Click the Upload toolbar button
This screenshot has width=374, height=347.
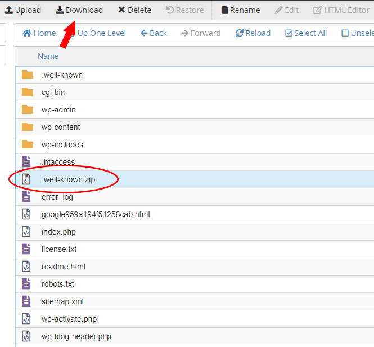(x=23, y=10)
